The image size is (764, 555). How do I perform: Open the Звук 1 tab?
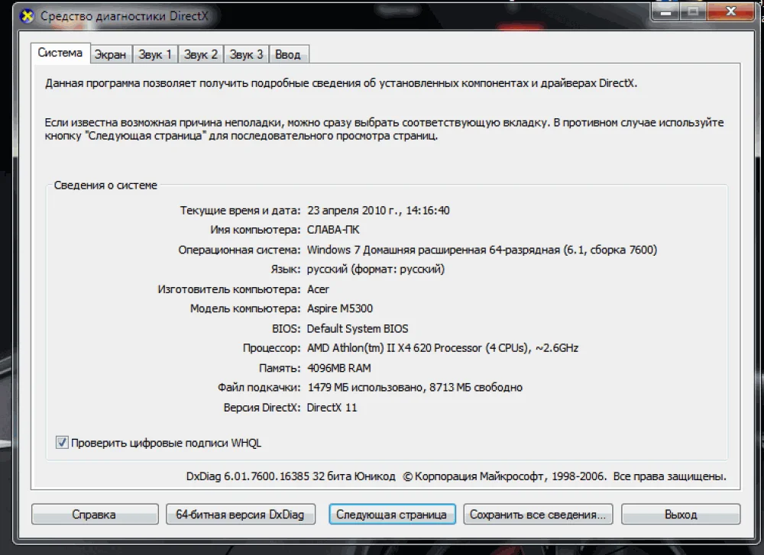click(155, 54)
